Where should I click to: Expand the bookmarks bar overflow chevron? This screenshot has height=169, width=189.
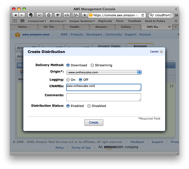point(176,21)
